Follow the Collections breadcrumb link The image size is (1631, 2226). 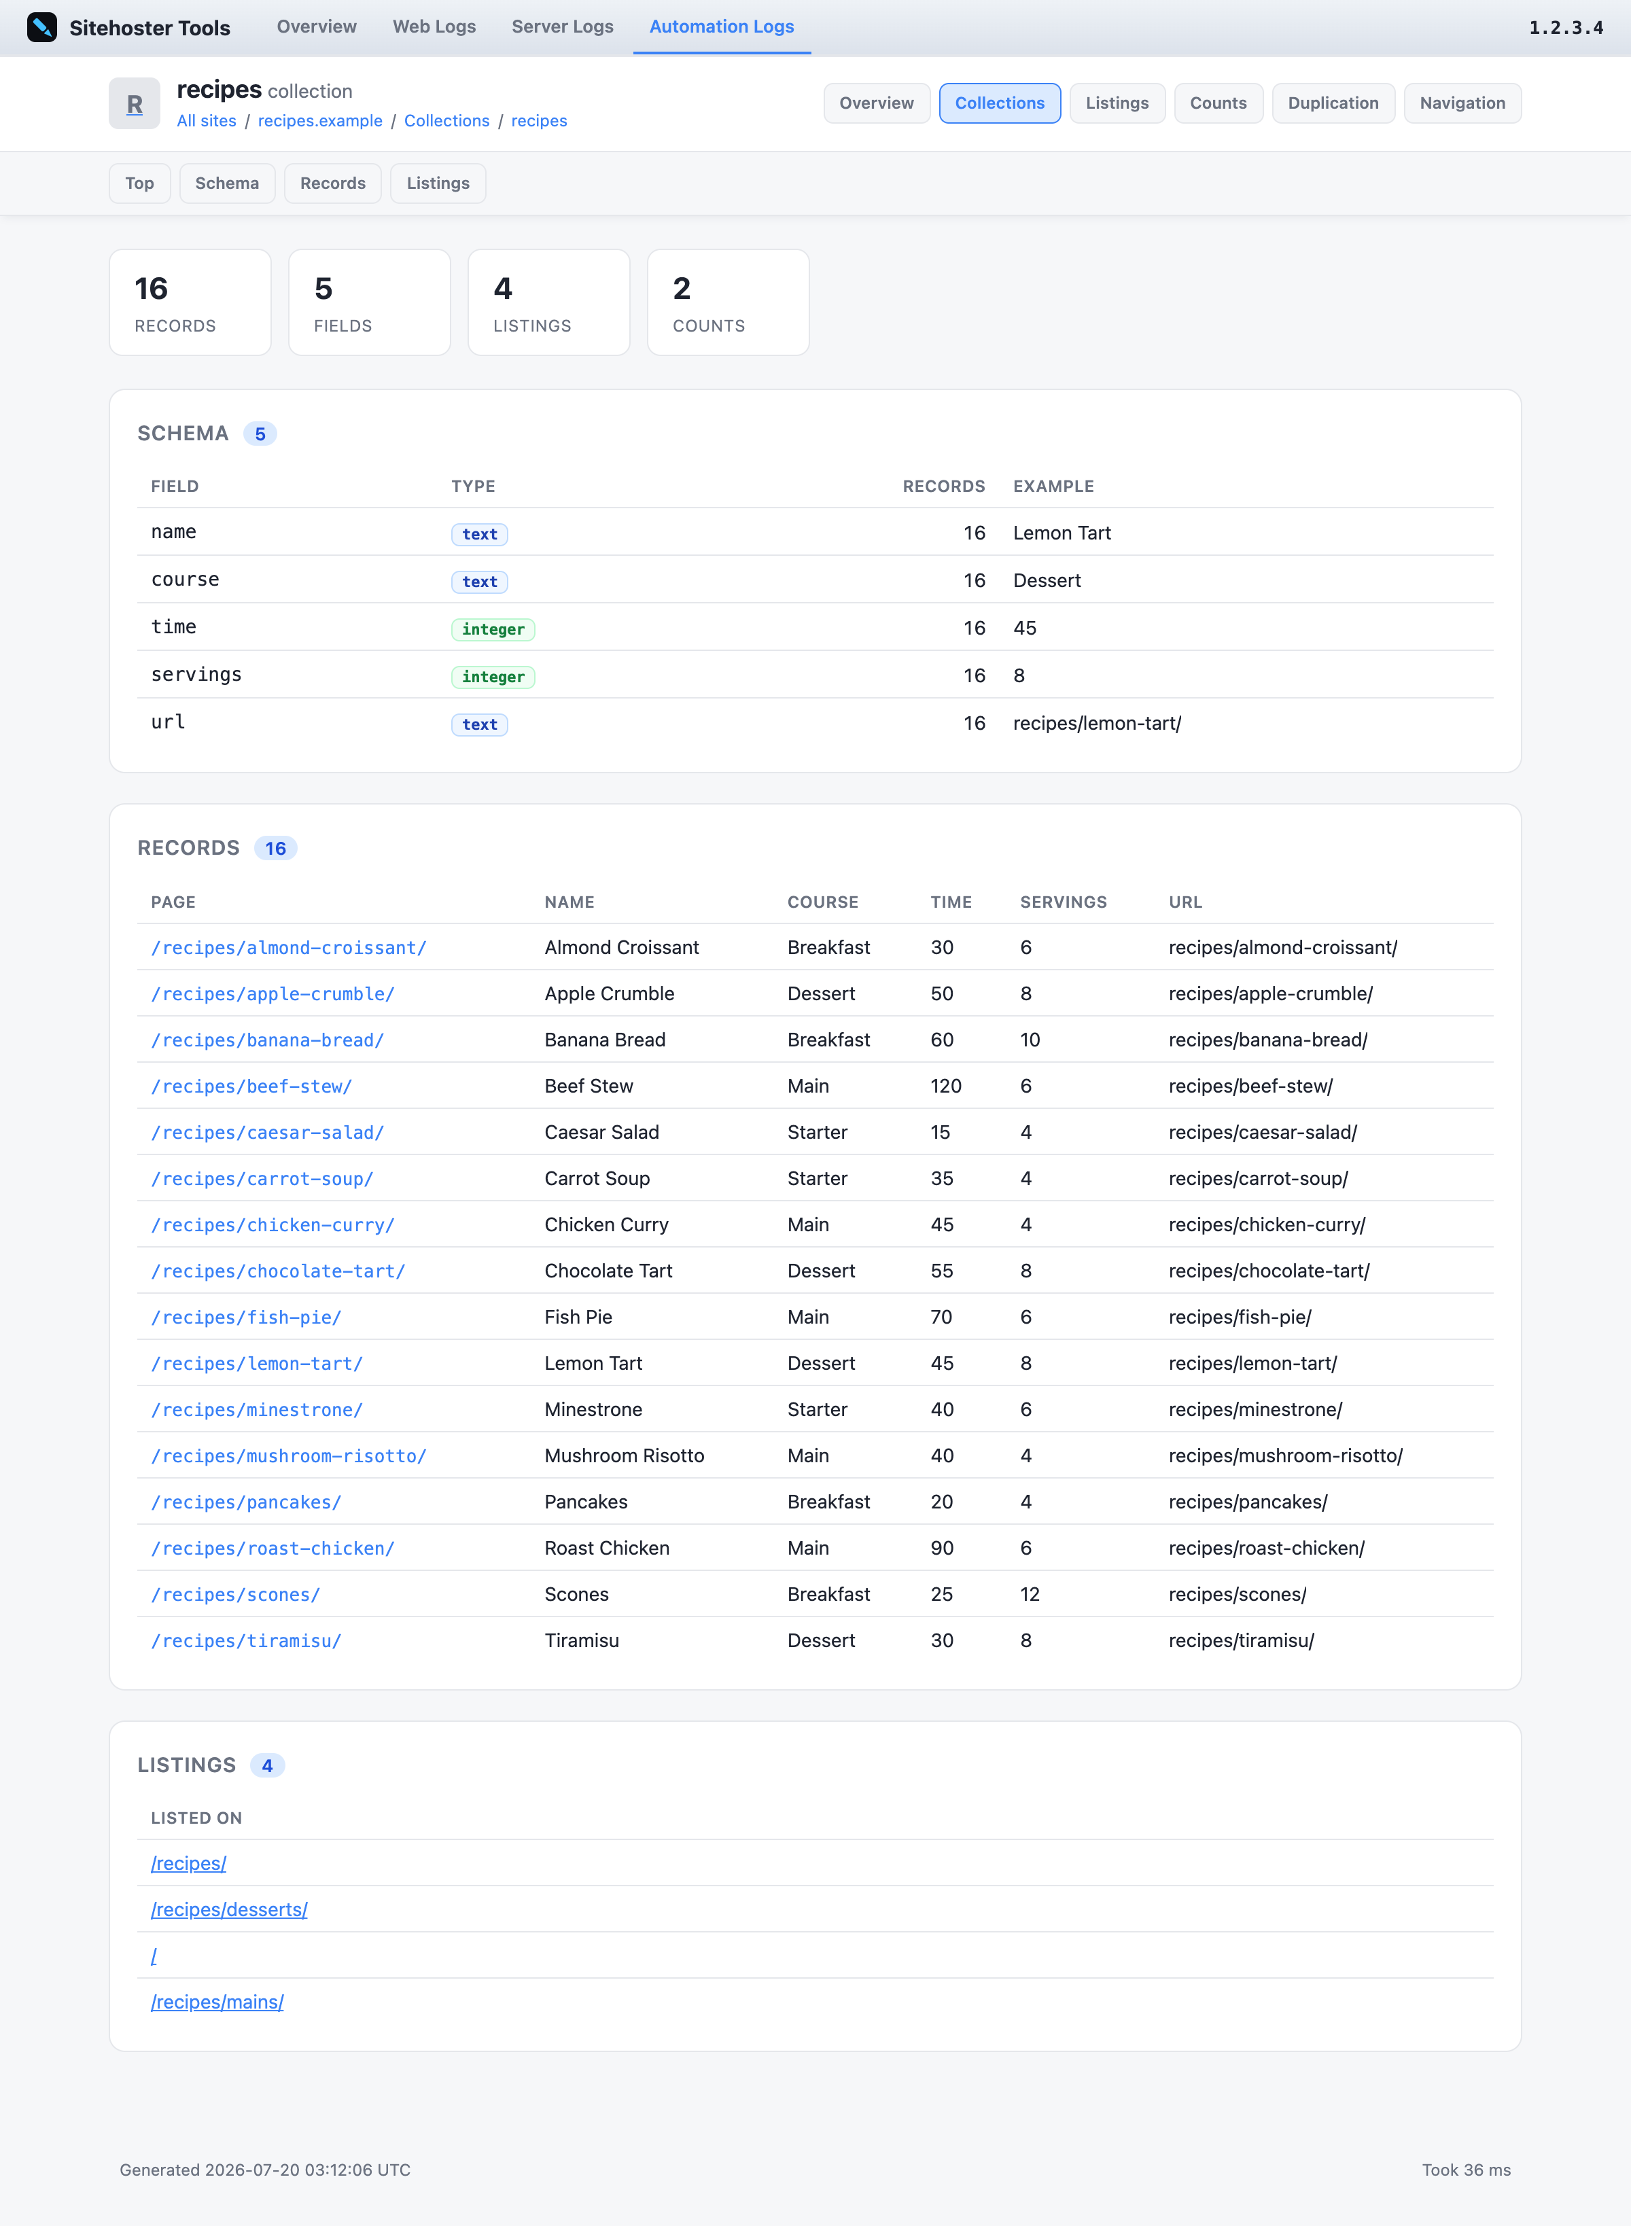pyautogui.click(x=446, y=120)
